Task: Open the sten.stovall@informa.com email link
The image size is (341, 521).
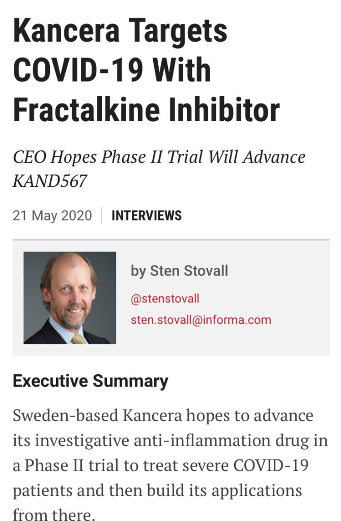Action: [201, 320]
